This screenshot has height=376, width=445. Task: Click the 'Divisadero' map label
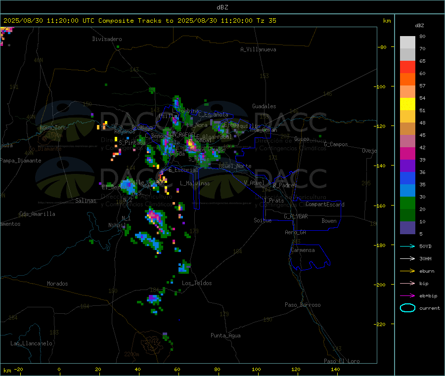tap(107, 39)
